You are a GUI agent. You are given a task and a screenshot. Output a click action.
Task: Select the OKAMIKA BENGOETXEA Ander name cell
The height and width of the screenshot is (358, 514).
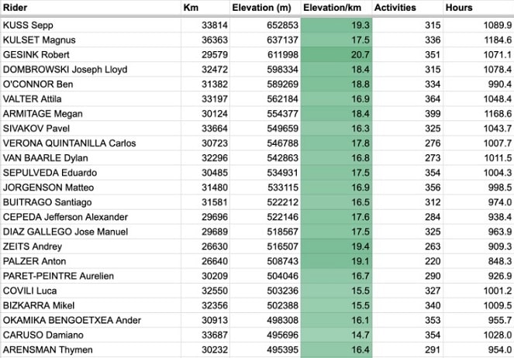click(x=91, y=320)
